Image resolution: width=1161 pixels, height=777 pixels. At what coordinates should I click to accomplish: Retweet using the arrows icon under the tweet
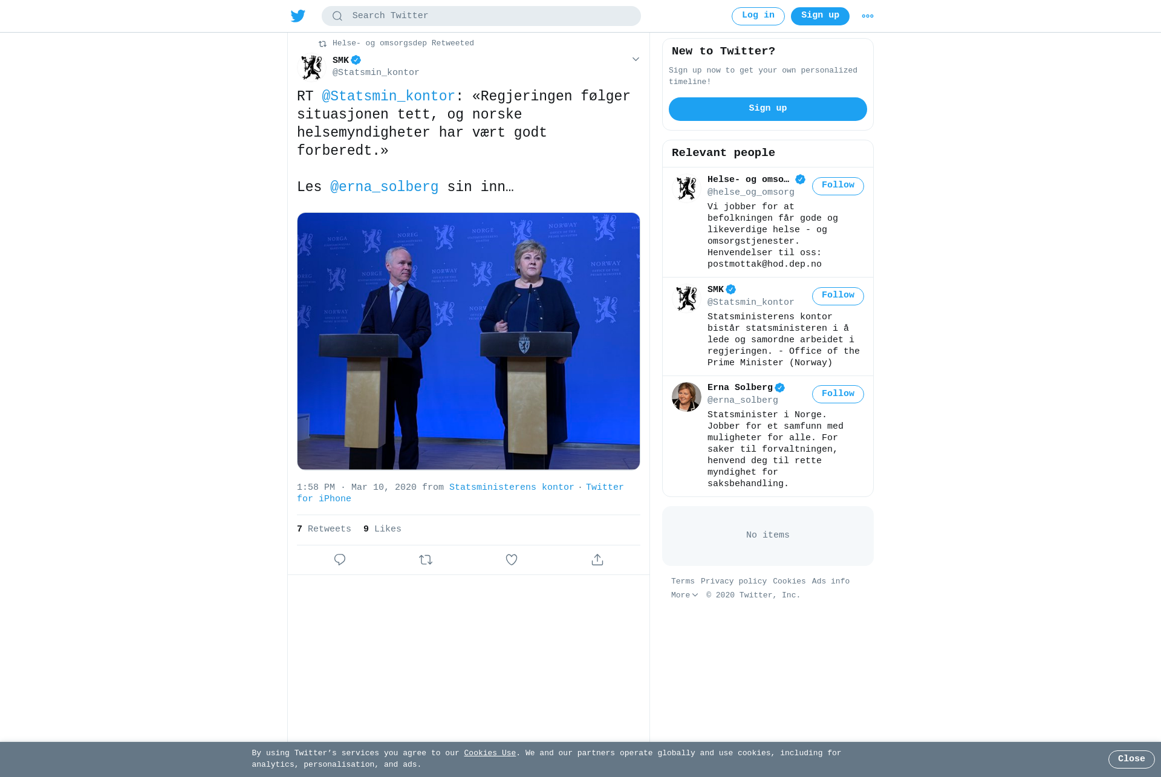426,560
